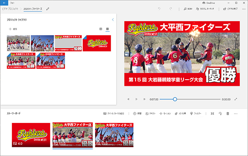Select the Fighters logo storyboard clip (4.0)
Viewport: 248px width, 156px height.
[31, 135]
